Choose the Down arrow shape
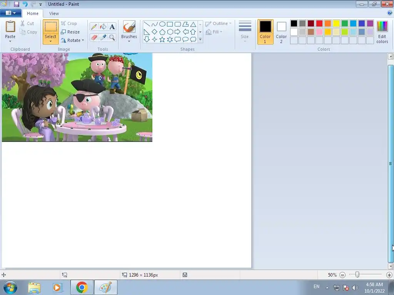The height and width of the screenshot is (295, 394). pos(147,40)
